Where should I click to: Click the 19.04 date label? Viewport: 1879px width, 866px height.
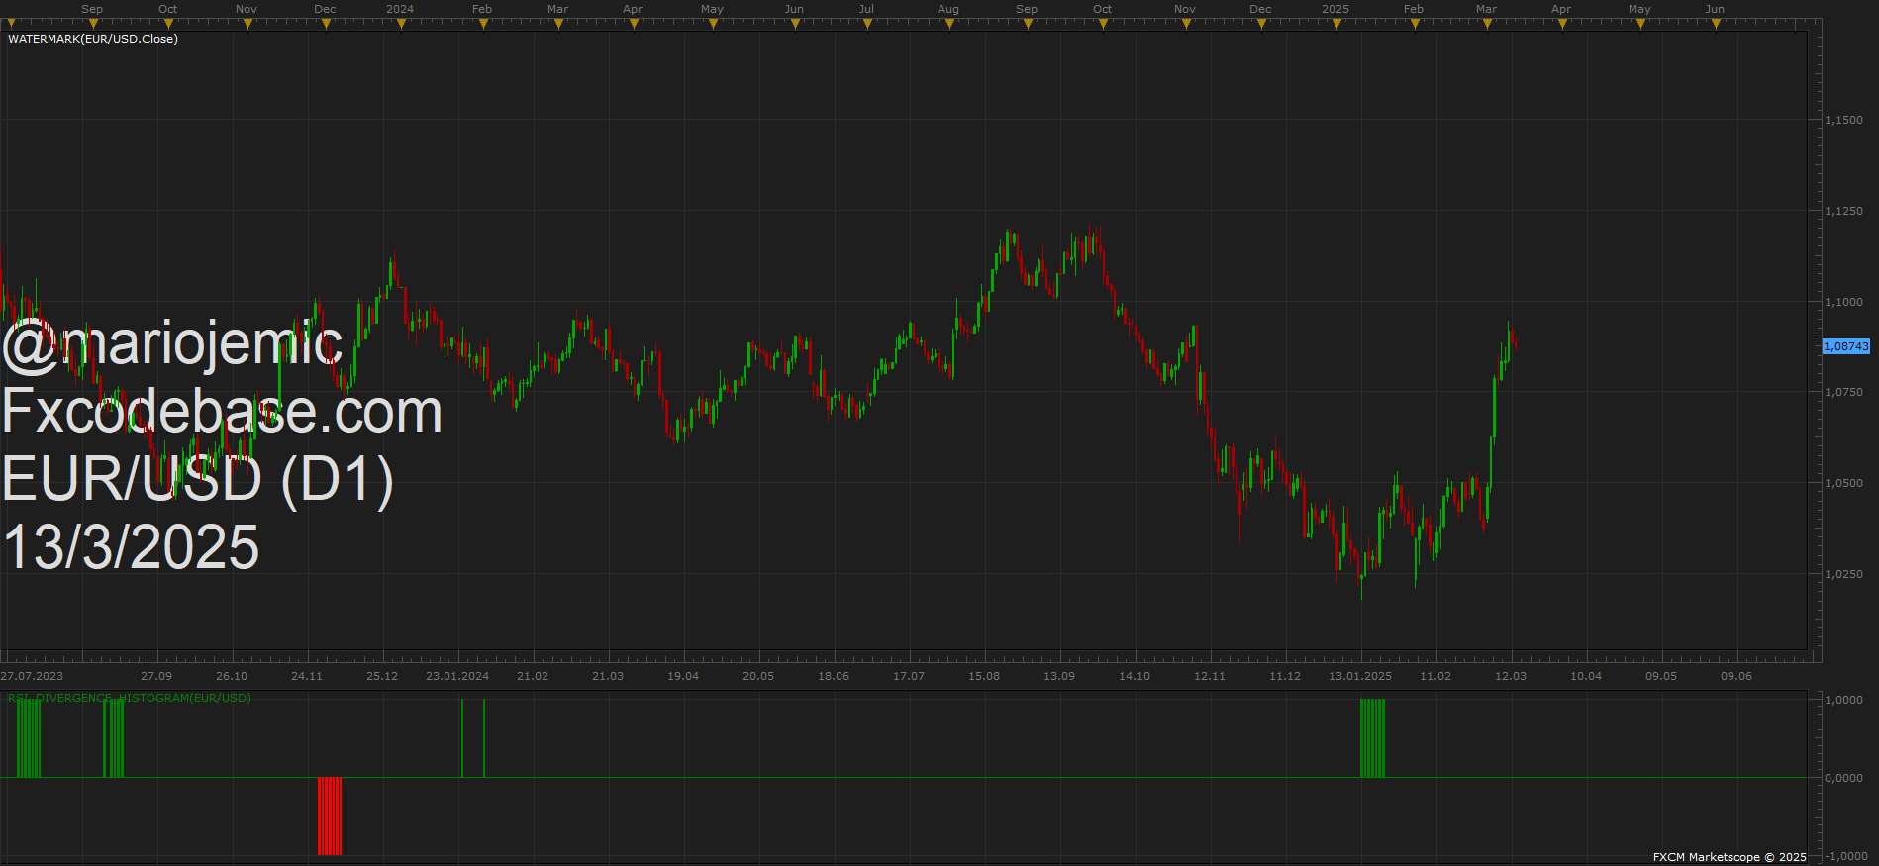[x=683, y=676]
